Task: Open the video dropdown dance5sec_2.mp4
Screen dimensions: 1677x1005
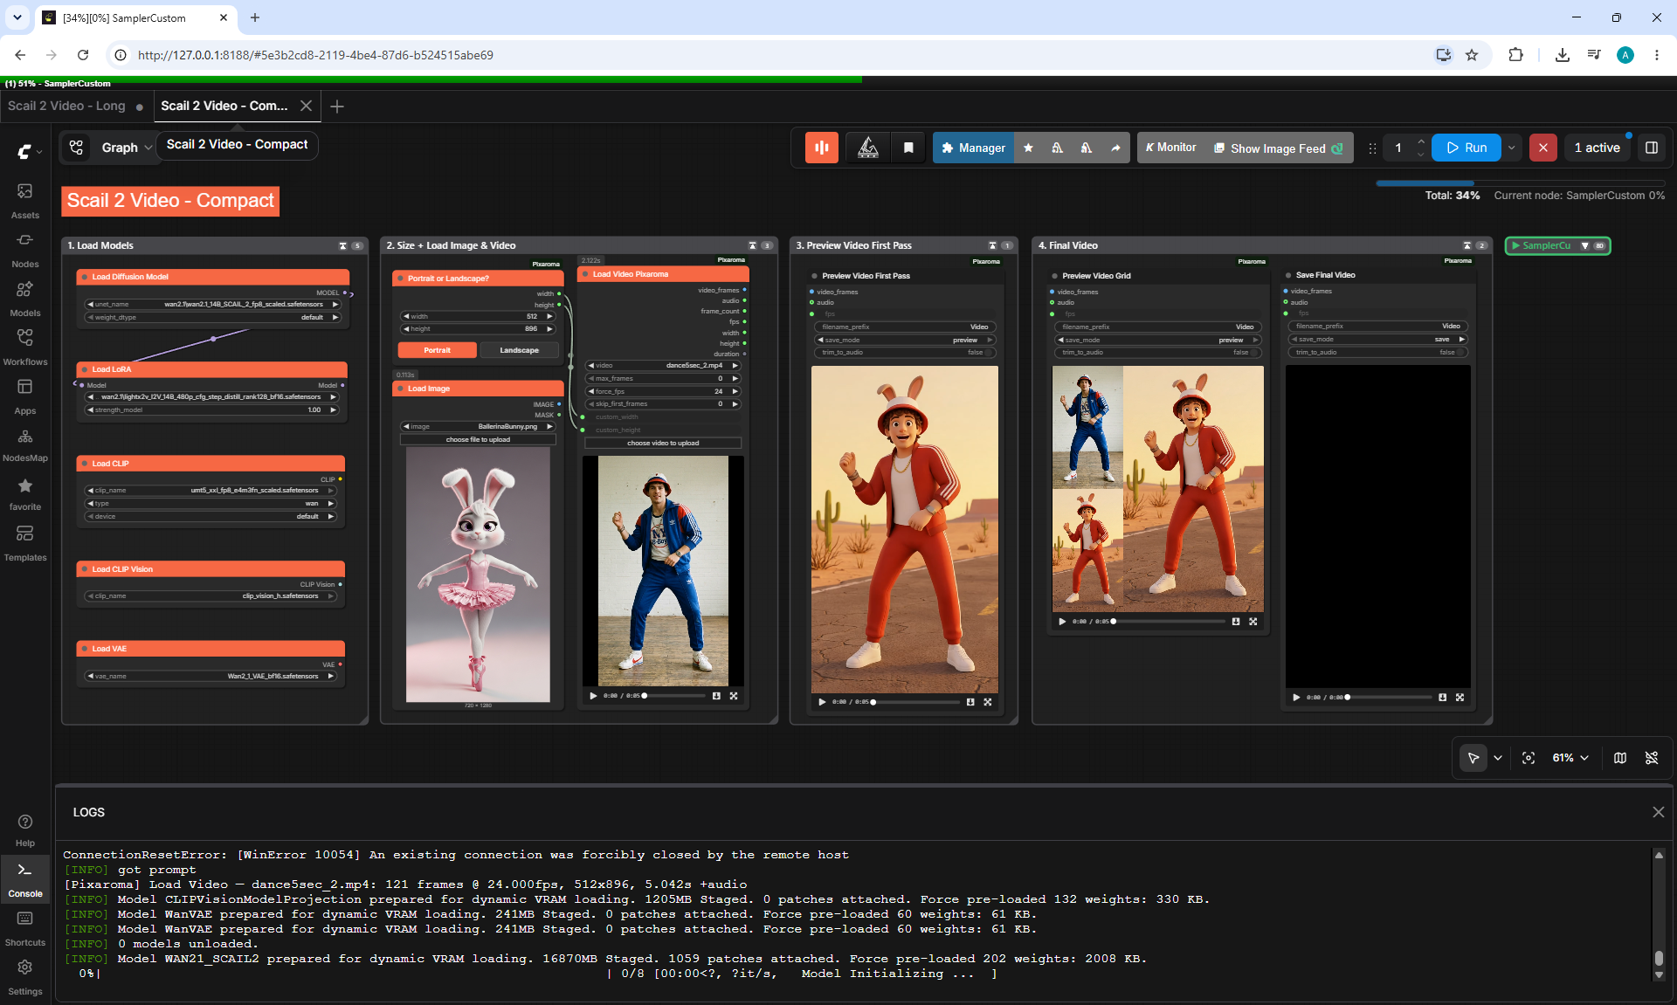Action: click(x=663, y=366)
